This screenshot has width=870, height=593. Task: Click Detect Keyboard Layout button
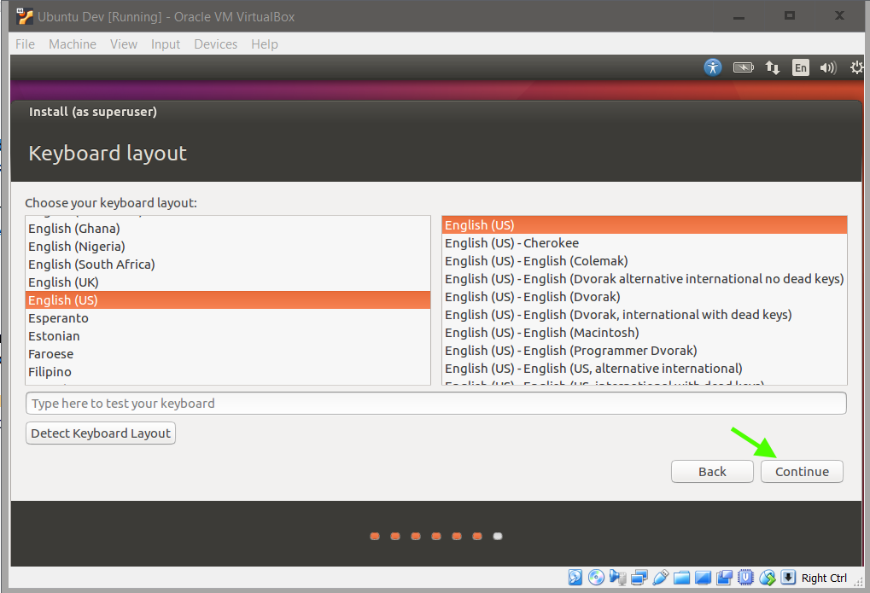[x=101, y=433]
